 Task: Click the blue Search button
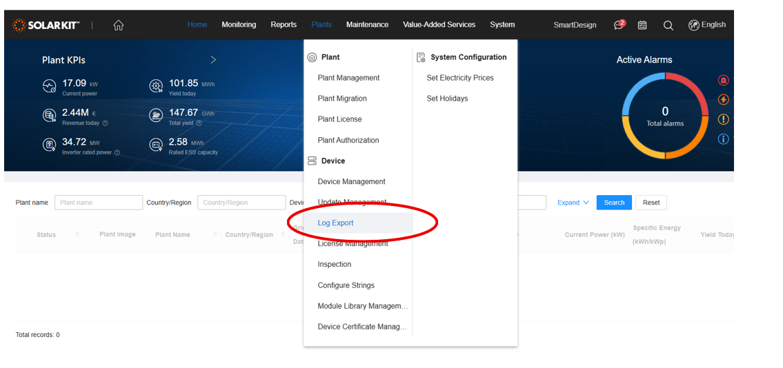(x=613, y=203)
